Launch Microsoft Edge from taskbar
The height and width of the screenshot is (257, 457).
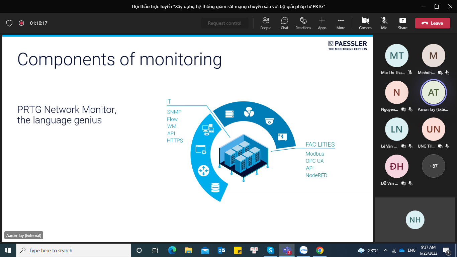pyautogui.click(x=172, y=250)
